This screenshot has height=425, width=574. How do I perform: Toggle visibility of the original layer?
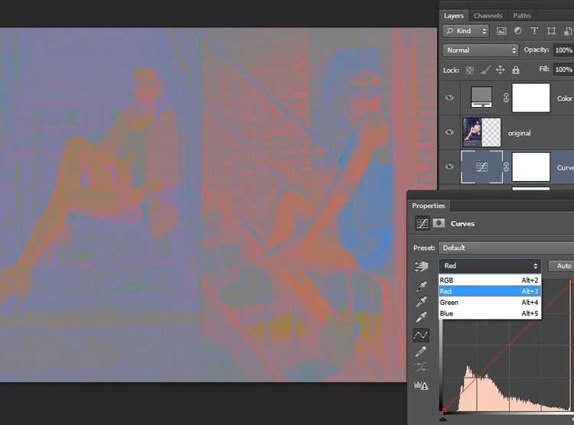pyautogui.click(x=450, y=132)
